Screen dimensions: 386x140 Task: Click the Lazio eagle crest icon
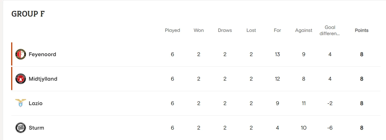tap(21, 103)
